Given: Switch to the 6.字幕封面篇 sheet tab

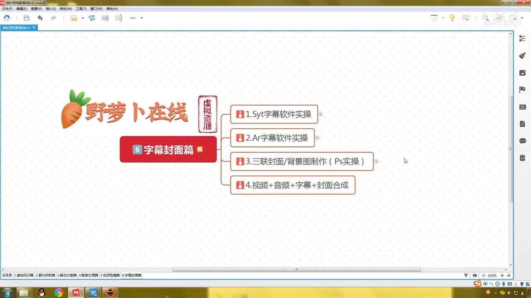Looking at the screenshot, I should coord(132,275).
